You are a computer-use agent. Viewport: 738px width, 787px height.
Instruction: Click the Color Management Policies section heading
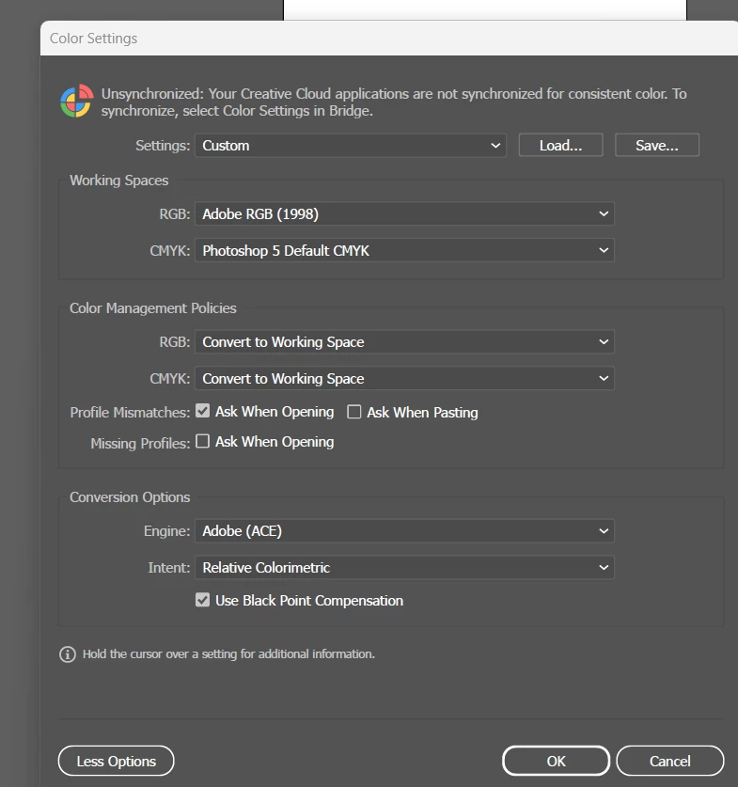tap(153, 308)
